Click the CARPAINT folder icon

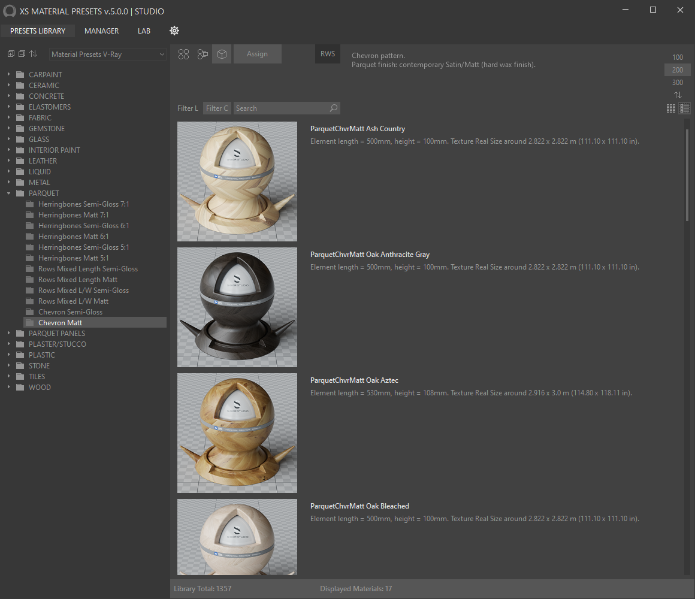coord(20,74)
